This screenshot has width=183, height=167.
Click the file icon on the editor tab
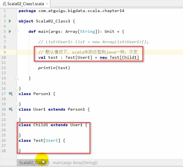click(5, 4)
